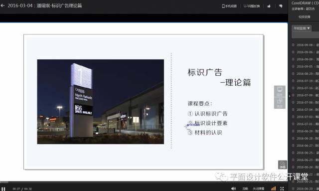The width and height of the screenshot is (319, 191).
Task: Toggle the danmaku comments off in the player bar
Action: click(x=258, y=189)
